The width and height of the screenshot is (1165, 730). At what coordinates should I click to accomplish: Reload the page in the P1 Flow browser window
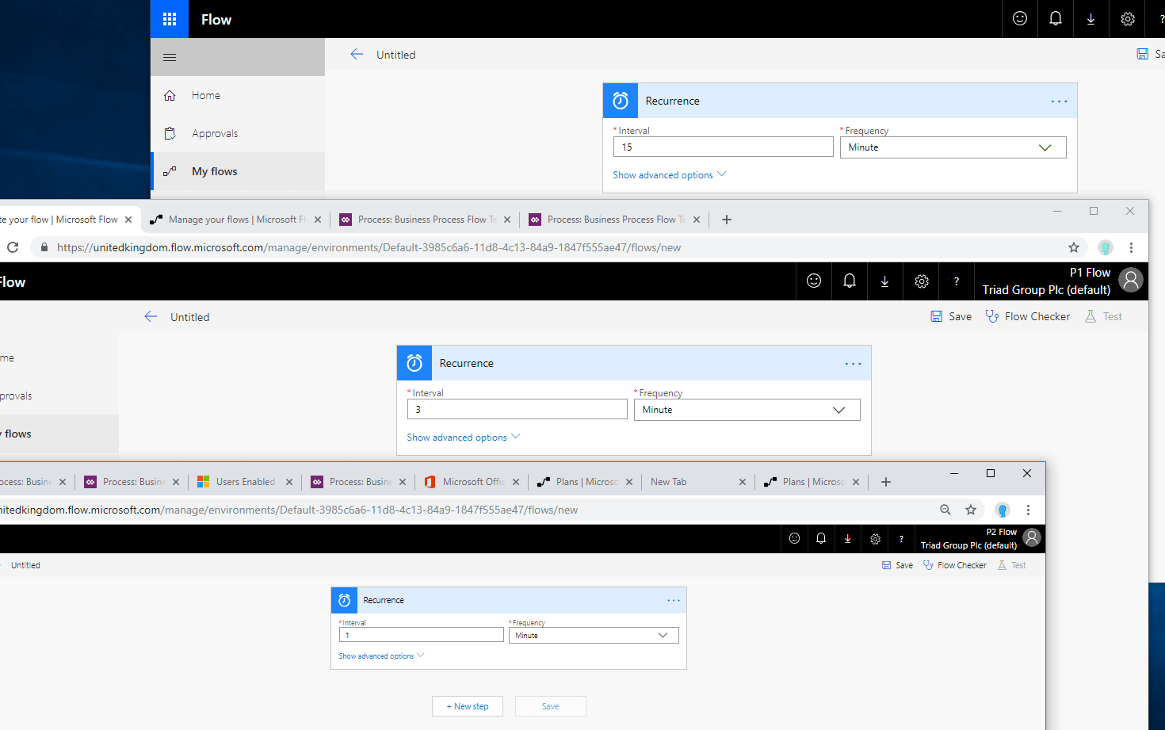click(13, 247)
